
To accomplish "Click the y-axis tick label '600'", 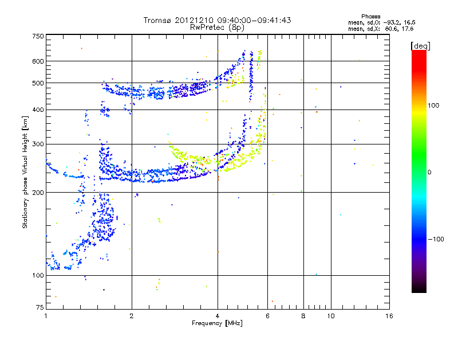I will click(x=38, y=61).
